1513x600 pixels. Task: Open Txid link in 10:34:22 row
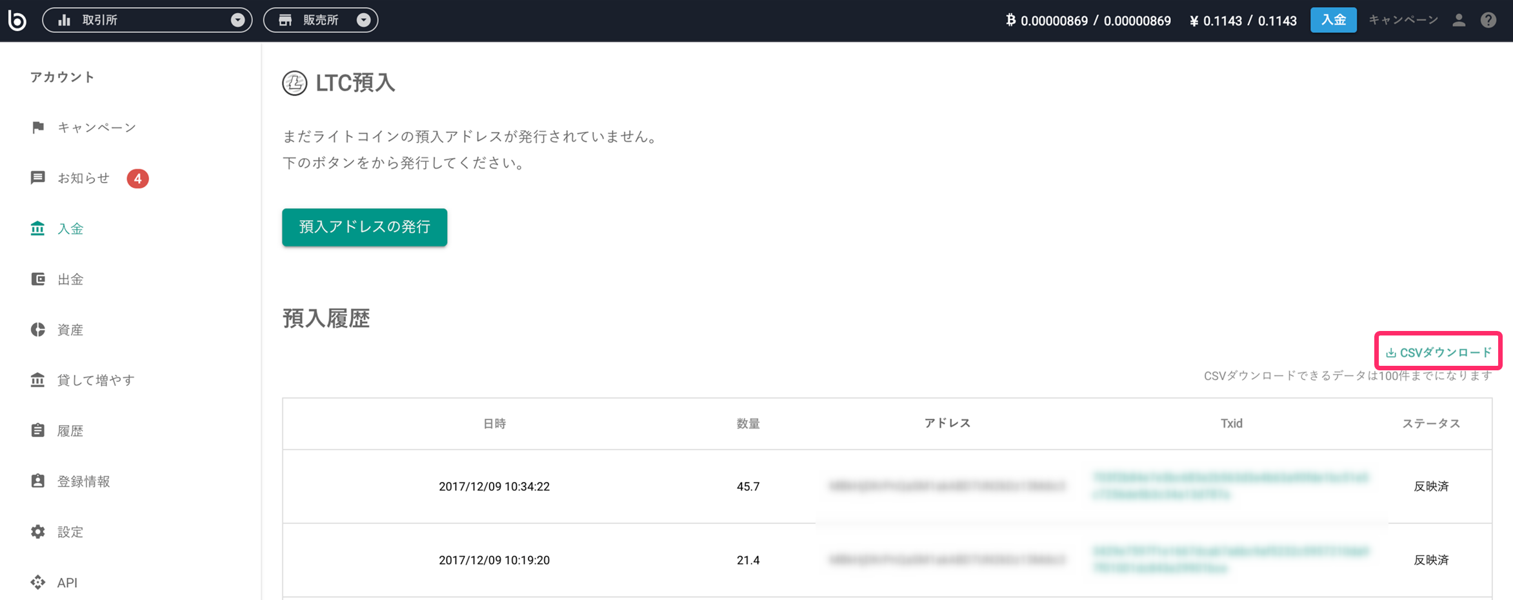click(x=1230, y=486)
